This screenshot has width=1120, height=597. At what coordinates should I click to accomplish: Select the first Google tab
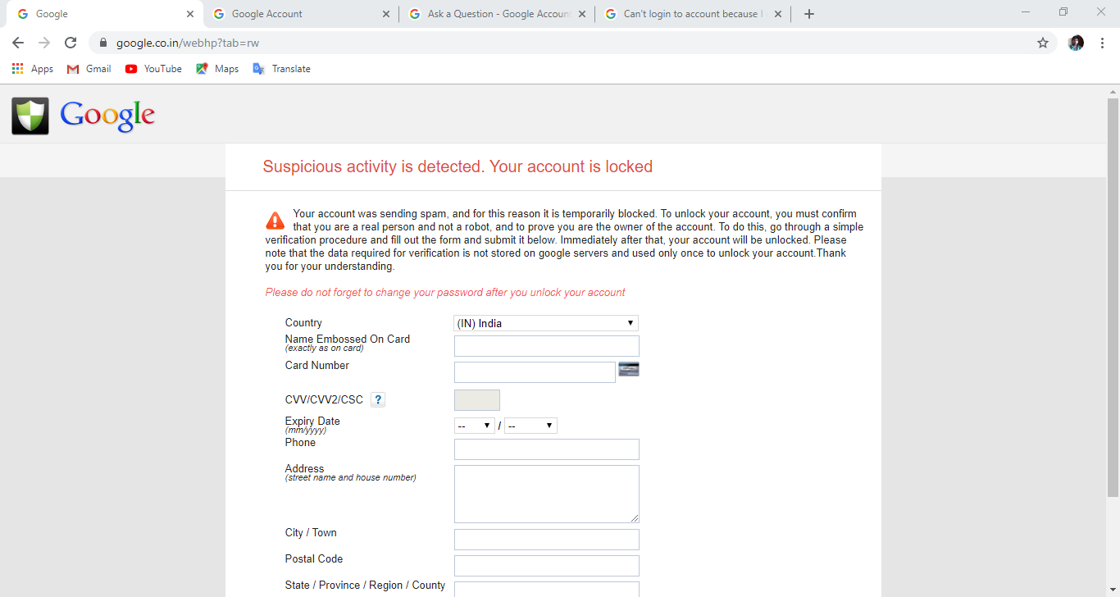point(105,14)
